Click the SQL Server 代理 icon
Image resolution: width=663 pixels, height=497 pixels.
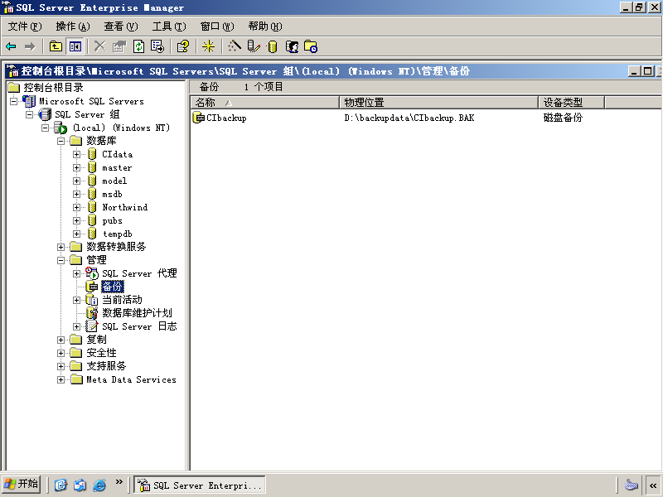(x=92, y=273)
